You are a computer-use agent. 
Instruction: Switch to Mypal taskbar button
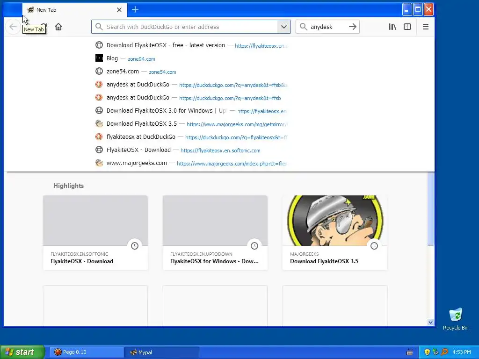click(x=162, y=352)
